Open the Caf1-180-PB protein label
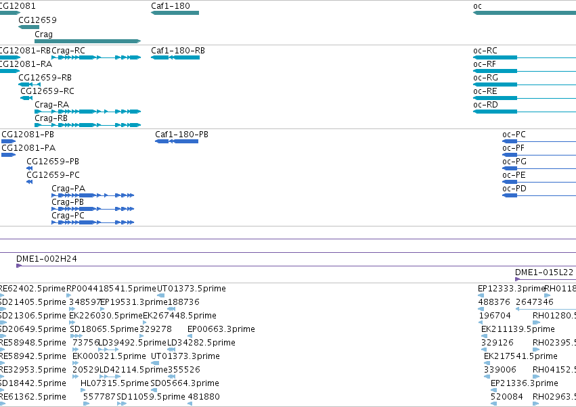The width and height of the screenshot is (576, 407). [x=181, y=135]
